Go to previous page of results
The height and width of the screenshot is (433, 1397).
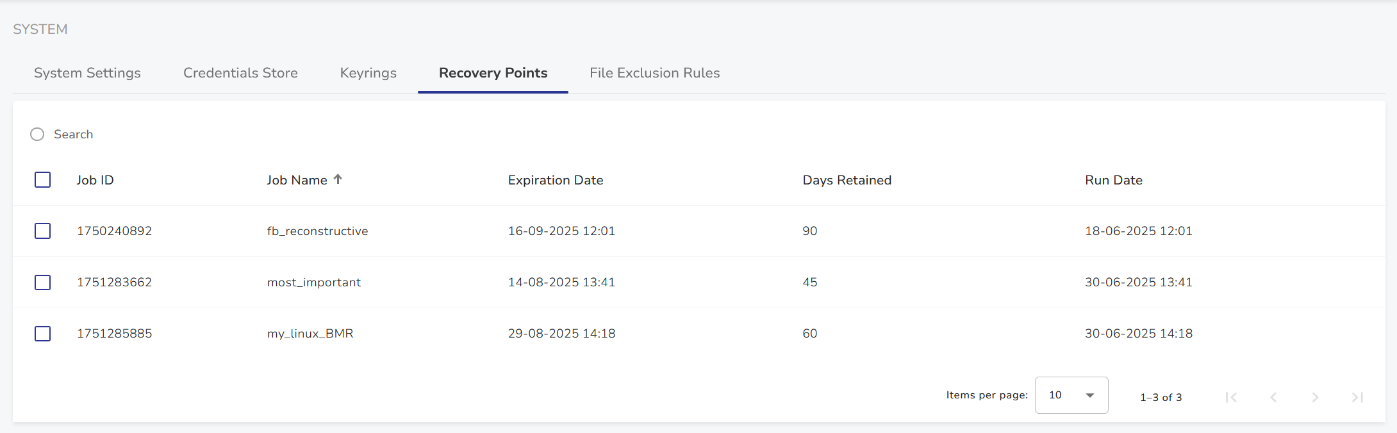[1273, 397]
